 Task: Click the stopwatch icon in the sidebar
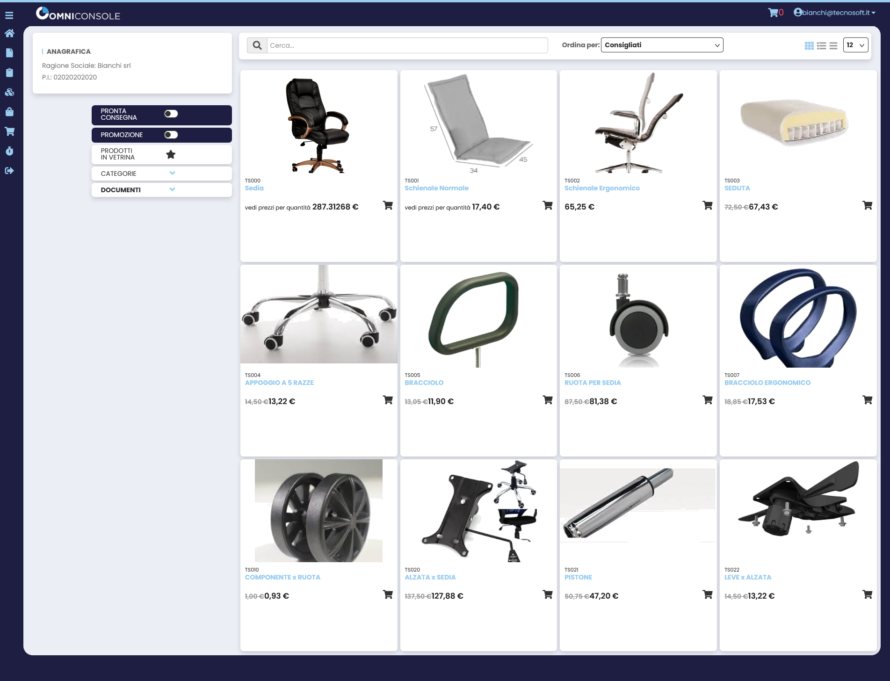tap(9, 151)
